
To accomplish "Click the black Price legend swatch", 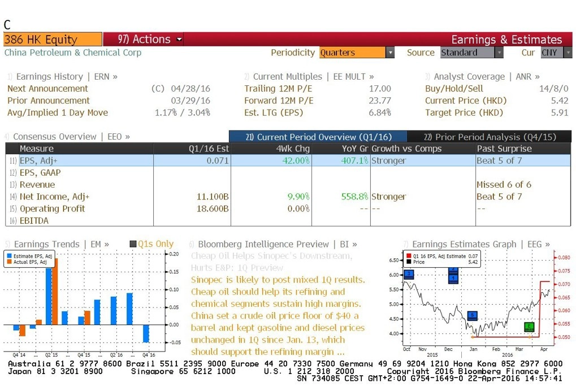I will (x=409, y=262).
